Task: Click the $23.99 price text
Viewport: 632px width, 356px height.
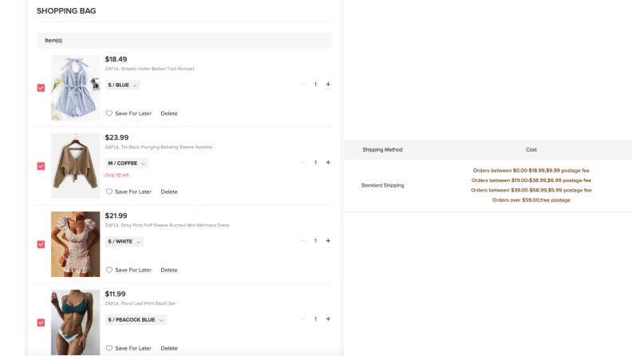Action: click(117, 137)
